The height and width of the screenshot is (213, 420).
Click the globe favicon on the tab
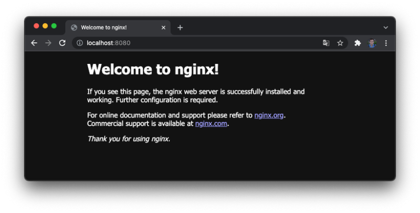74,28
